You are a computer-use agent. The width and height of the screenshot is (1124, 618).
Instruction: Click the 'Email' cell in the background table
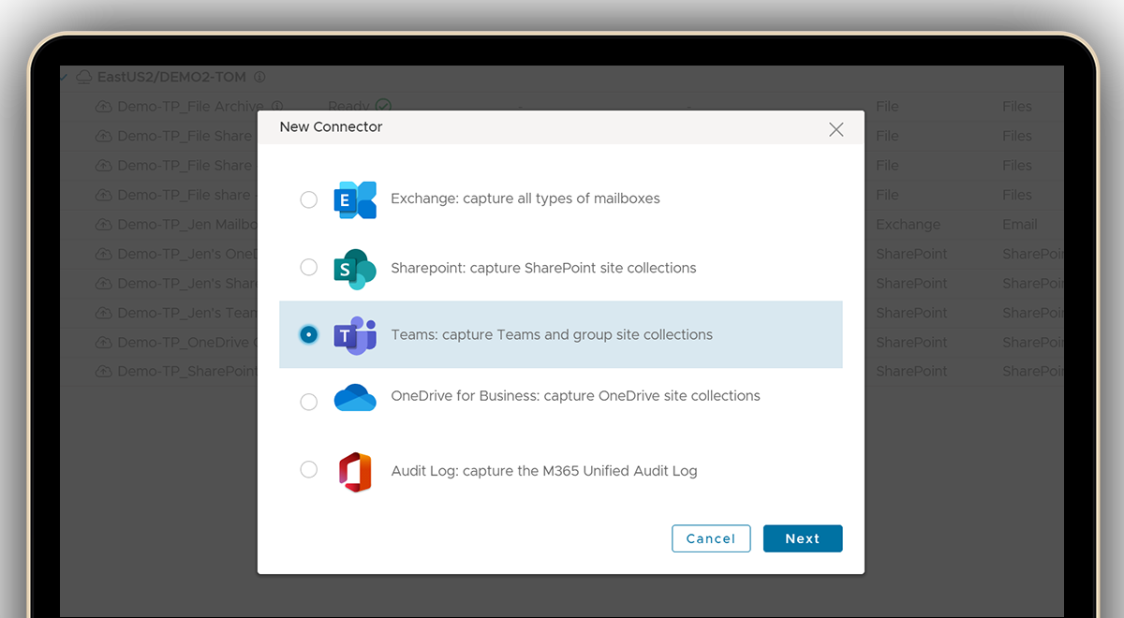(x=1019, y=225)
